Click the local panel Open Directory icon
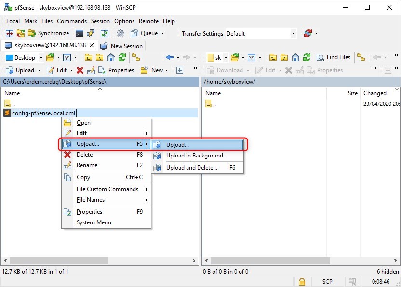 tap(51, 57)
